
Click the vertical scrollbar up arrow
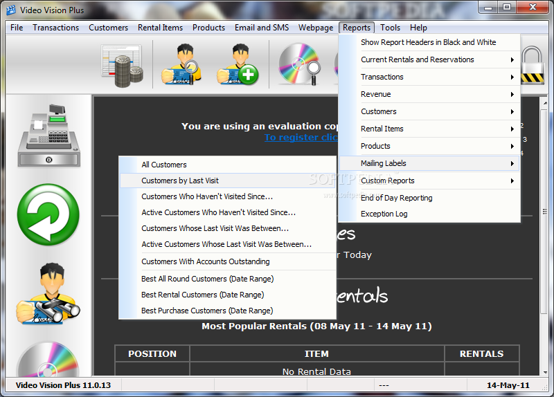pyautogui.click(x=545, y=102)
